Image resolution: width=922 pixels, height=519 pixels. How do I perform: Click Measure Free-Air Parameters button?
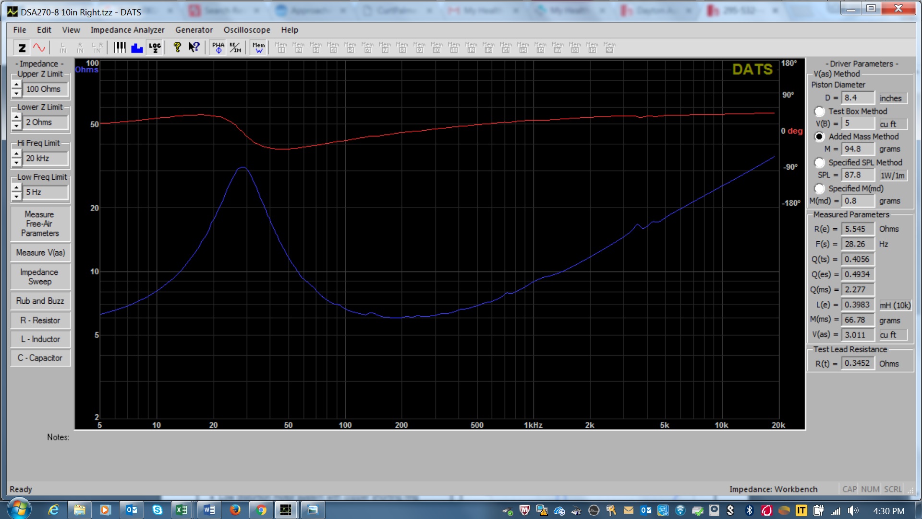(40, 224)
